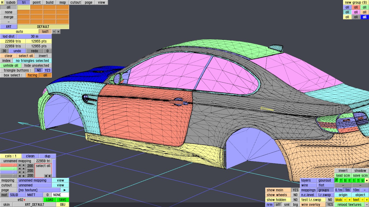Select the green P view button
Image resolution: width=369 pixels, height=207 pixels.
[x=337, y=180]
